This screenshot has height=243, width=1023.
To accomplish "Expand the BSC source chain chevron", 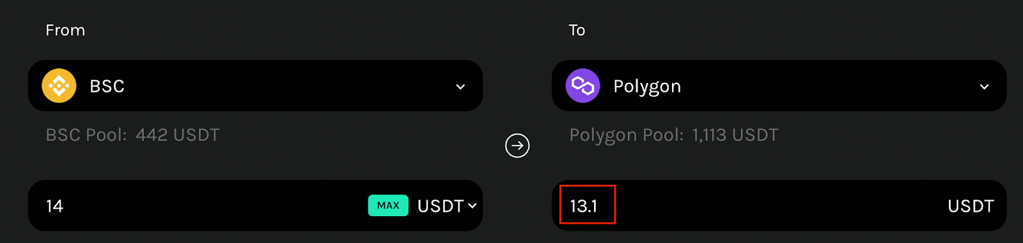I will pyautogui.click(x=460, y=87).
